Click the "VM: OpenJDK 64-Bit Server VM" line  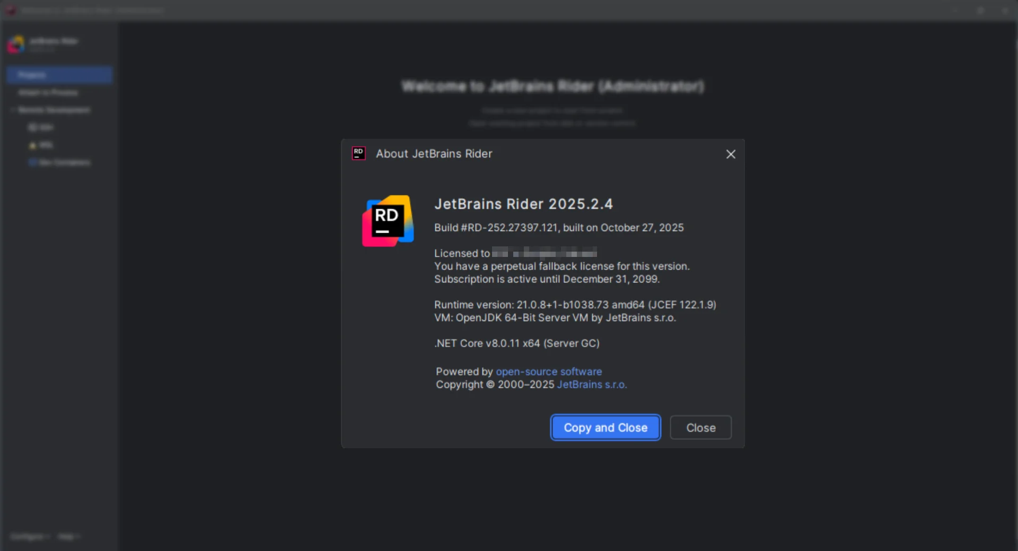(x=555, y=318)
